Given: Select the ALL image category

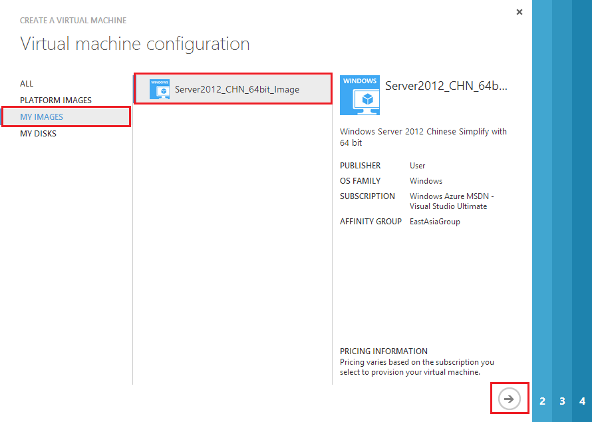Looking at the screenshot, I should 27,83.
